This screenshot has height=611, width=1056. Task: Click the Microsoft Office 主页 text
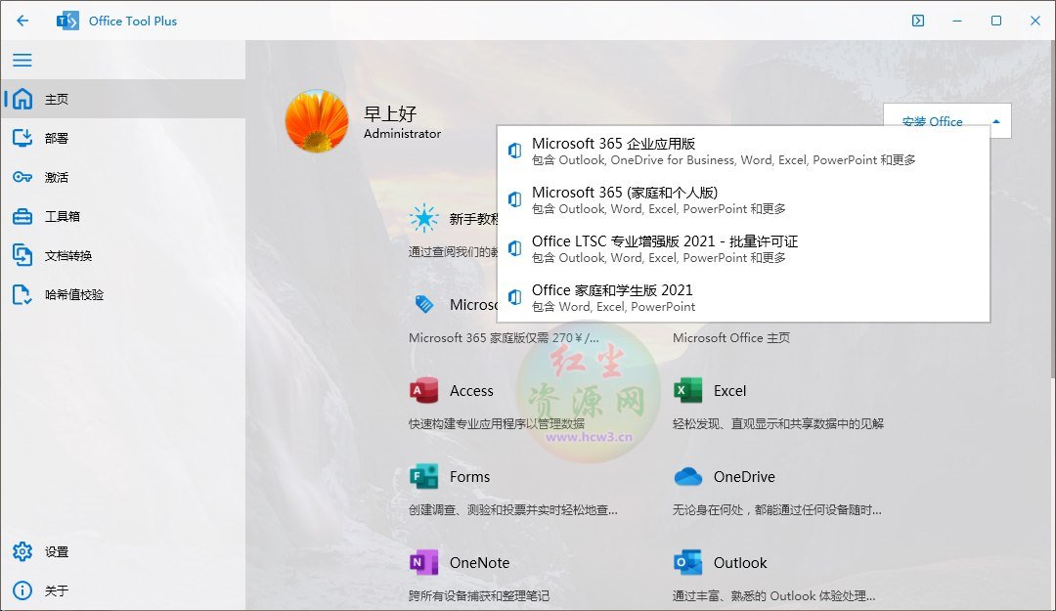(x=731, y=337)
